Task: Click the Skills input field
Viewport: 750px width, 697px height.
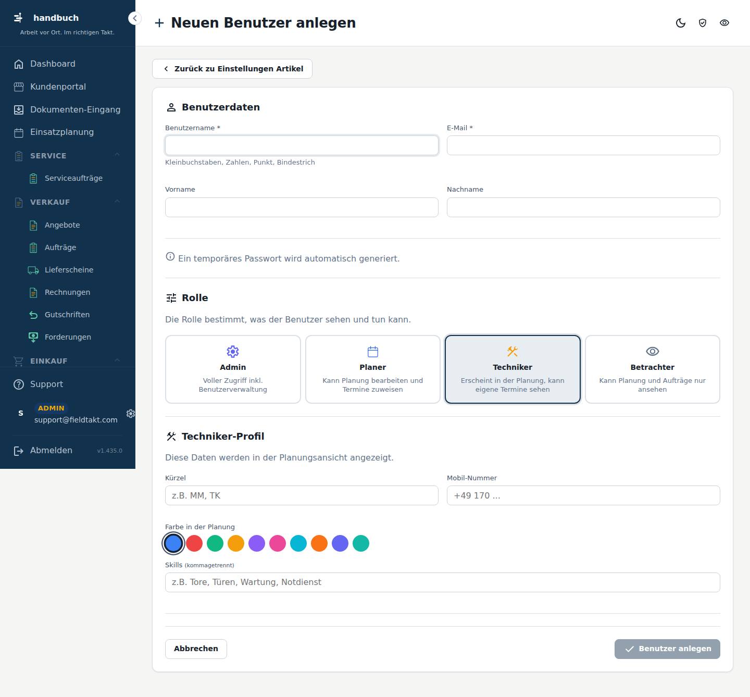Action: [x=443, y=582]
